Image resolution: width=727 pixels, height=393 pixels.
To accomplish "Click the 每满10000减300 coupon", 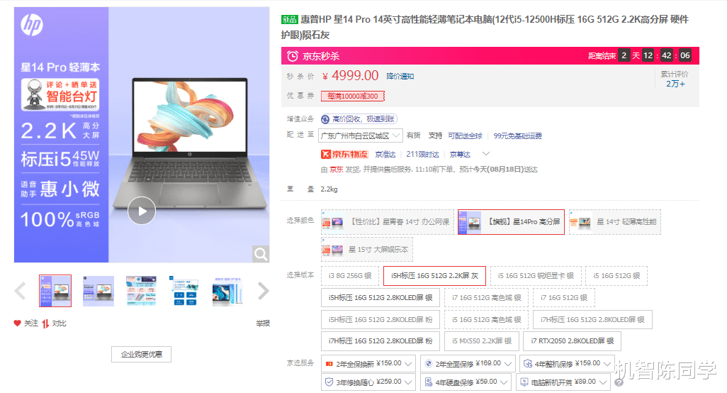I will point(353,96).
